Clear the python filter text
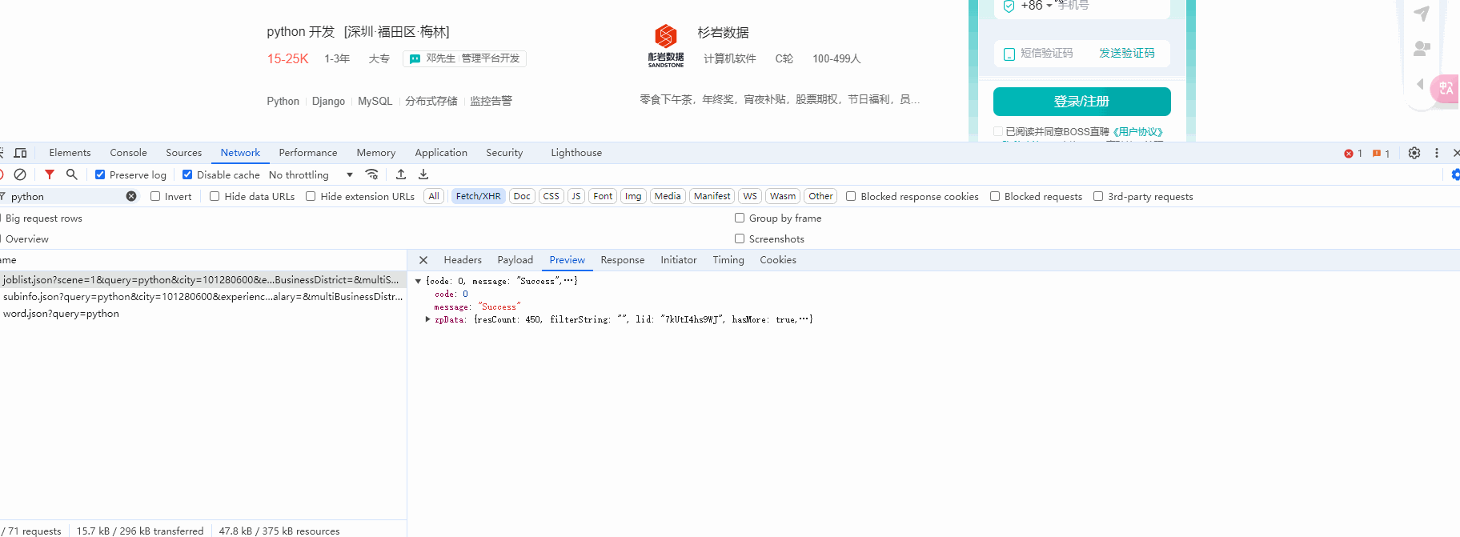 [x=131, y=196]
